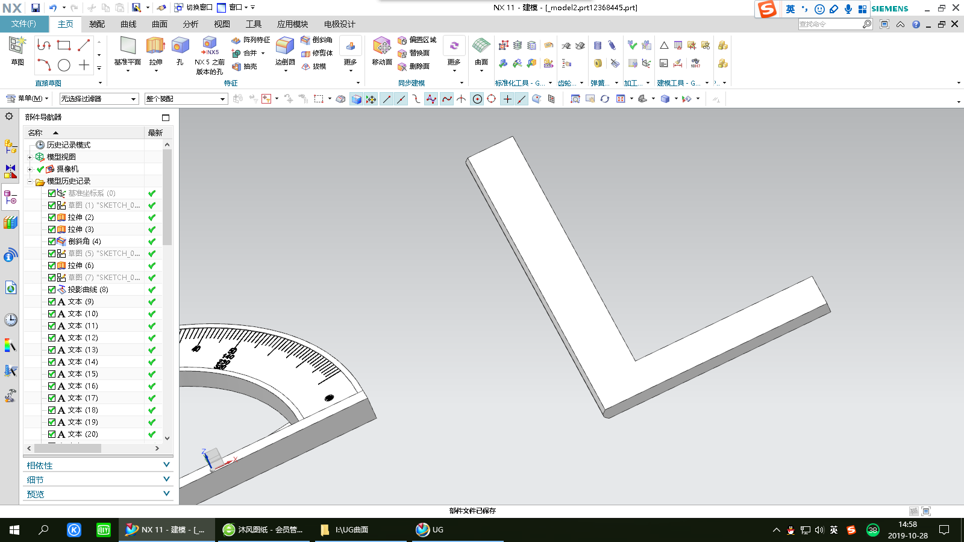Select the Circle sketch tool
The height and width of the screenshot is (542, 964).
(64, 65)
